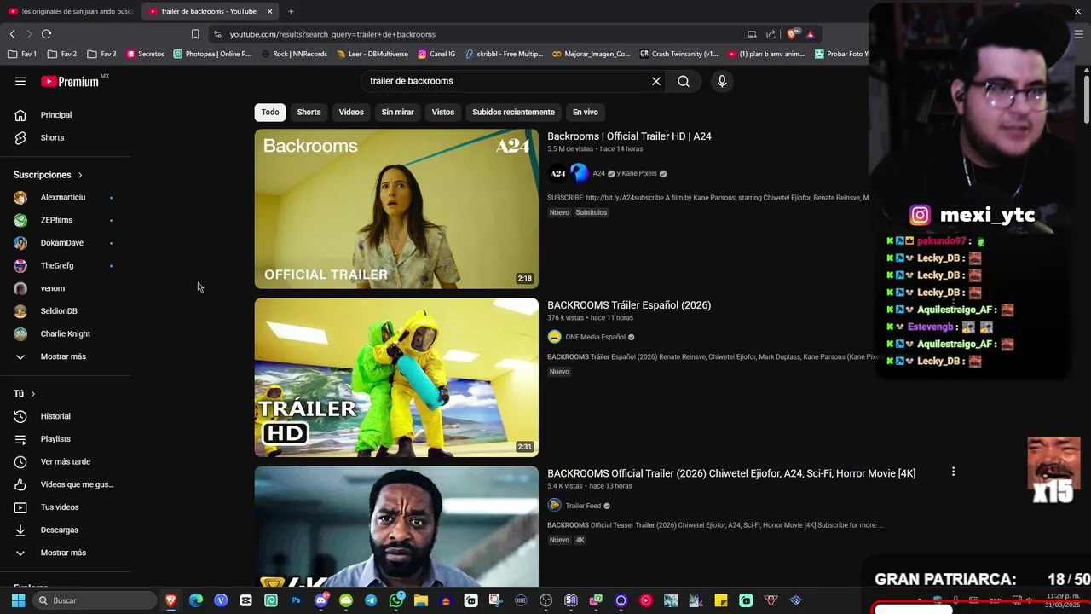Click the A24 official trailer thumbnail
The width and height of the screenshot is (1091, 614).
pyautogui.click(x=396, y=209)
